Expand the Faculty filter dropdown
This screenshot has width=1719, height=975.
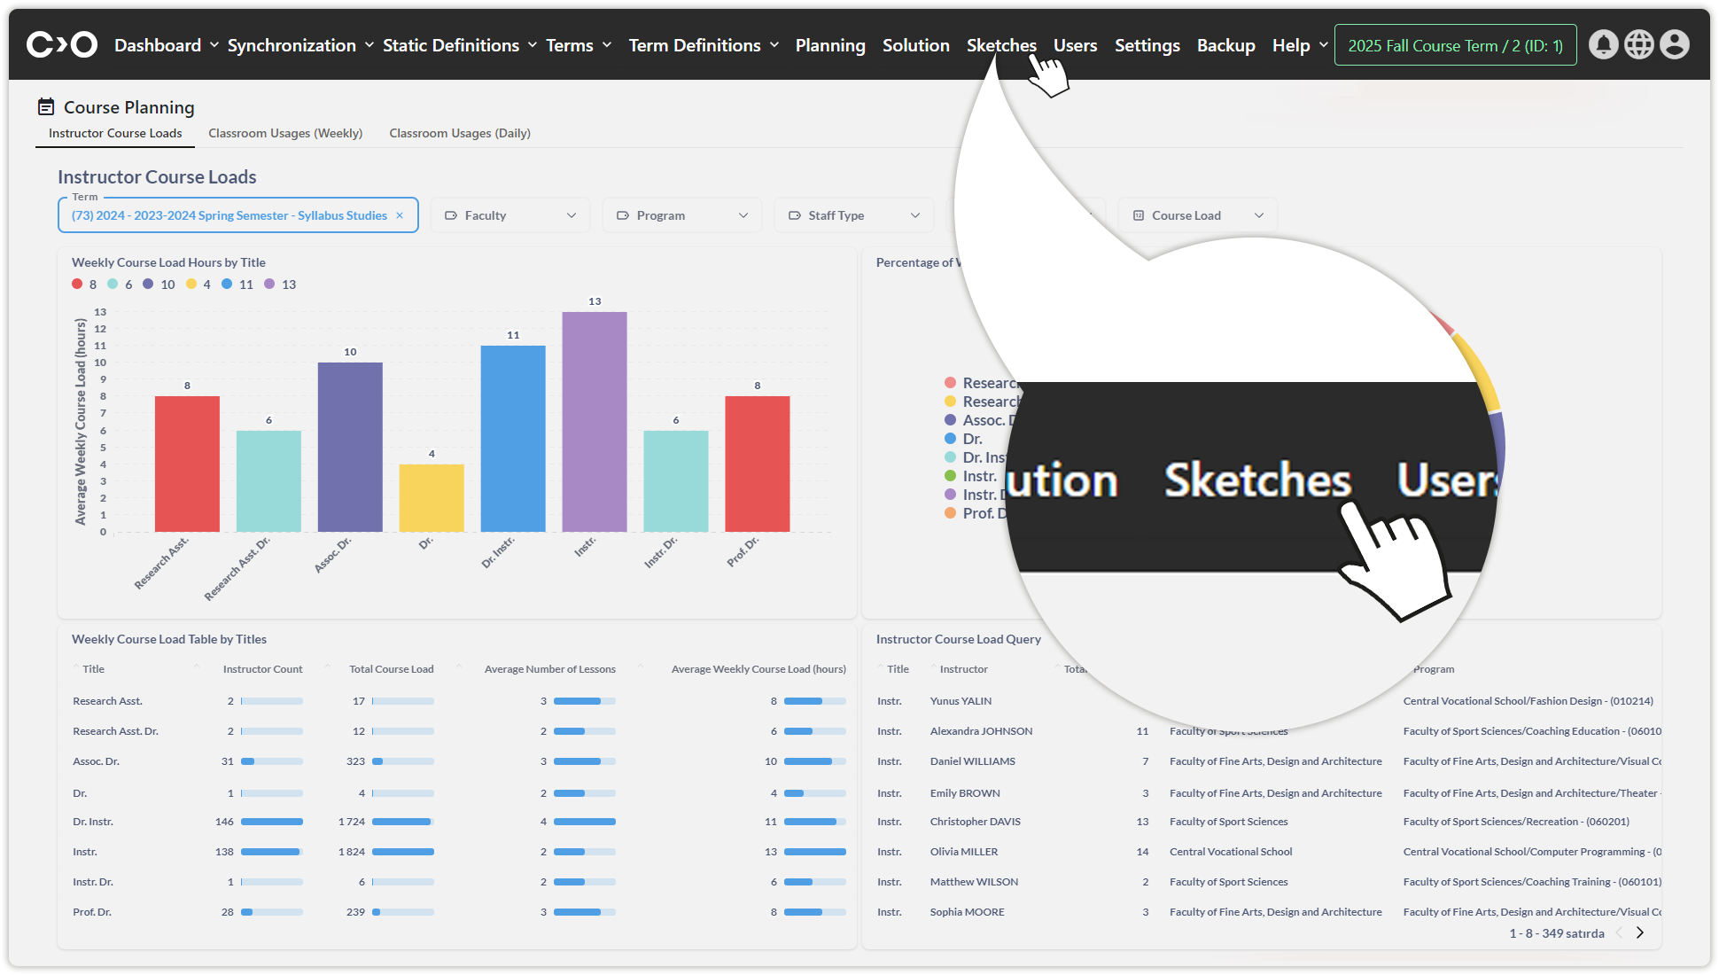(509, 215)
